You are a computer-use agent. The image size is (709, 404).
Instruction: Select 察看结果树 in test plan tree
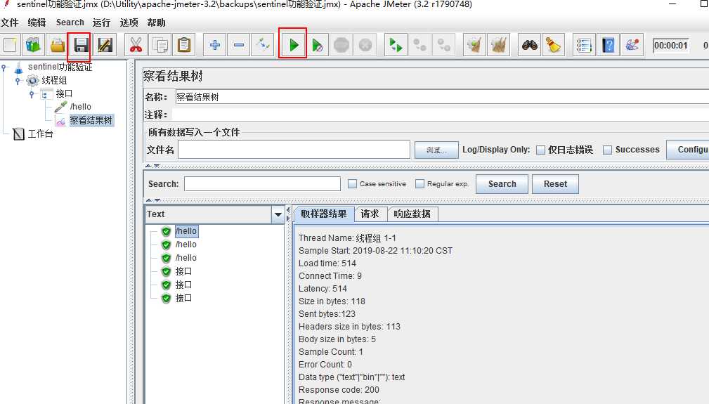click(x=91, y=120)
